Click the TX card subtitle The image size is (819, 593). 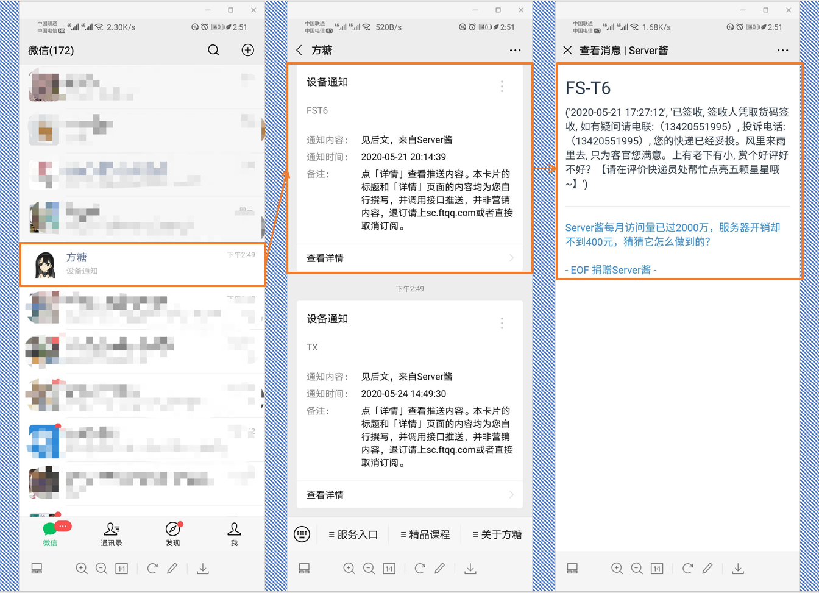tap(312, 347)
